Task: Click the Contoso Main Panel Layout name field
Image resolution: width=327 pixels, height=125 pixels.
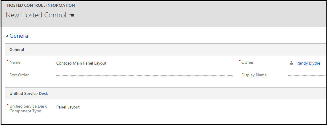Action: coord(144,63)
